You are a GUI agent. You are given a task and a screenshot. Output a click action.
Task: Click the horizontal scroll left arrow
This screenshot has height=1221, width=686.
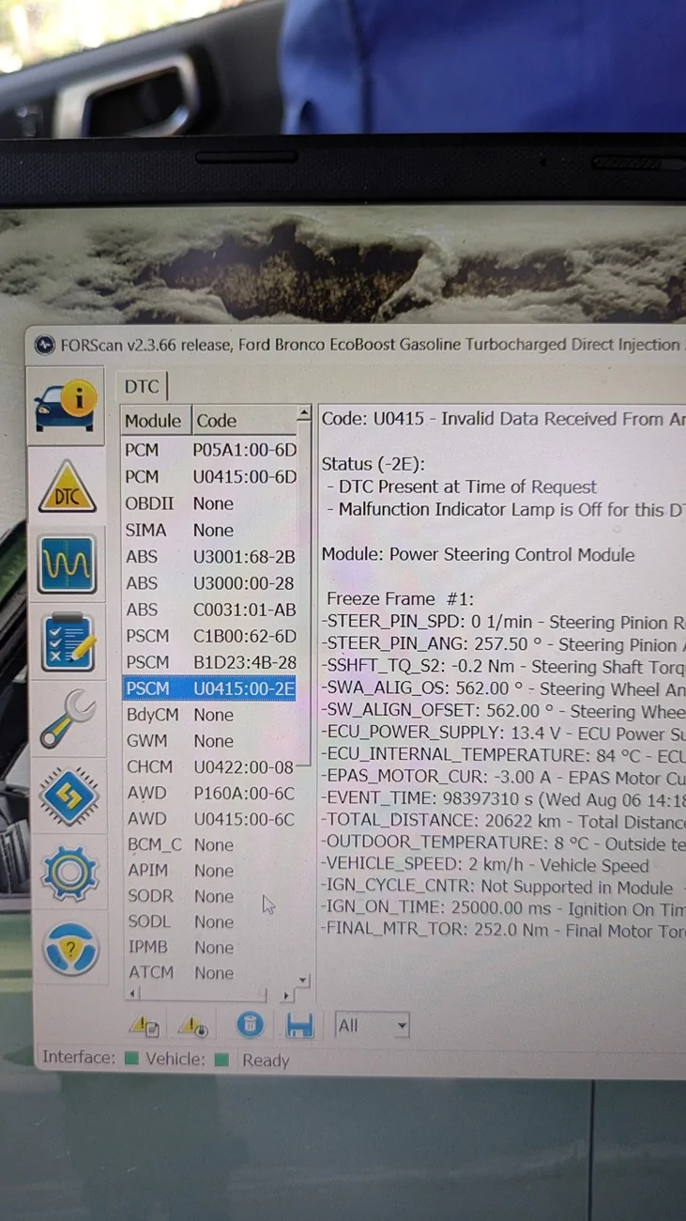point(132,994)
